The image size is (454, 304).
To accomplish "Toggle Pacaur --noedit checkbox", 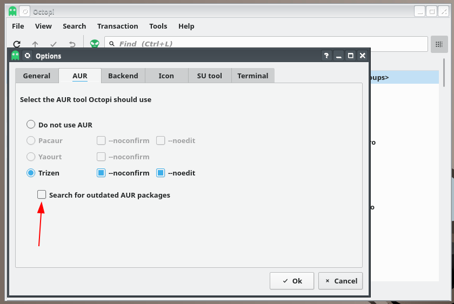I will pos(161,140).
